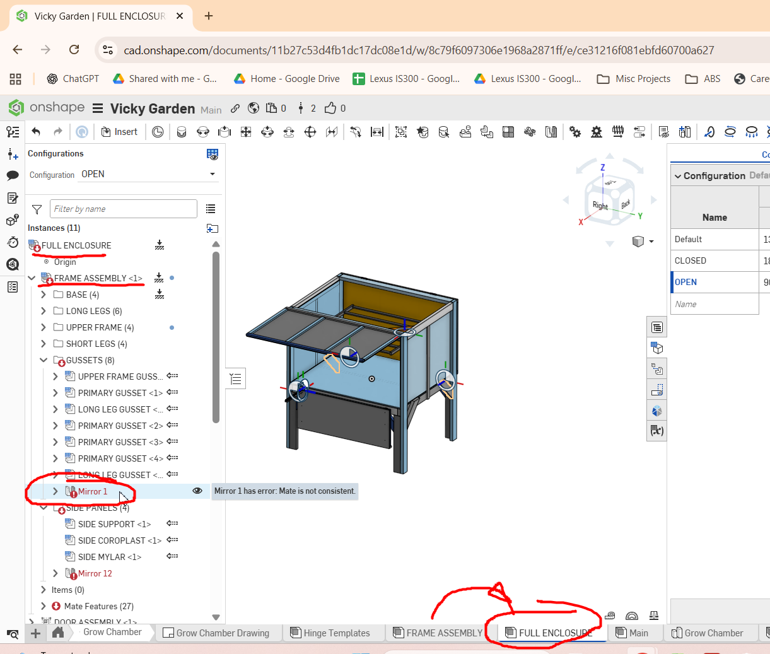The height and width of the screenshot is (654, 770).
Task: Click the Undo arrow in the toolbar
Action: pyautogui.click(x=36, y=132)
